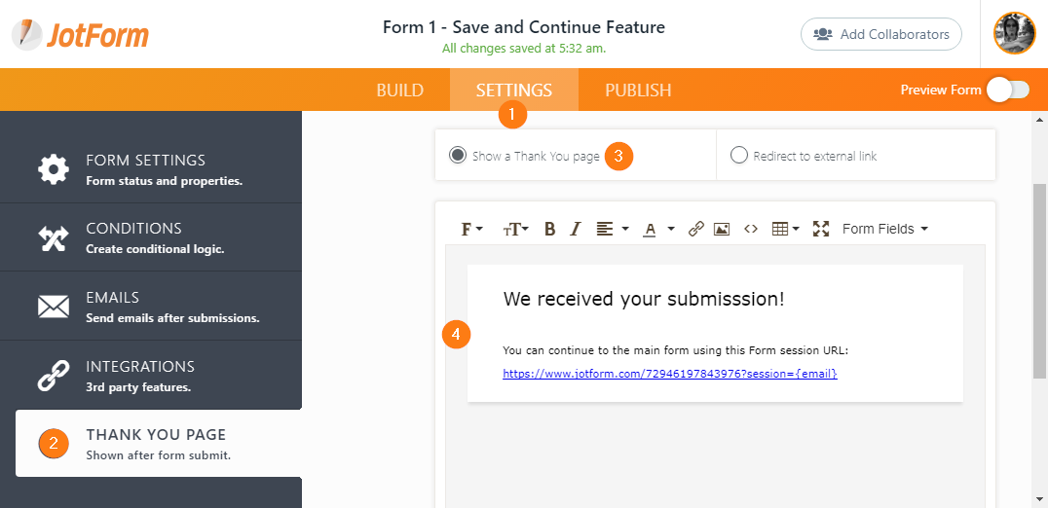The image size is (1048, 508).
Task: Click the insert link icon in editor toolbar
Action: 695,229
